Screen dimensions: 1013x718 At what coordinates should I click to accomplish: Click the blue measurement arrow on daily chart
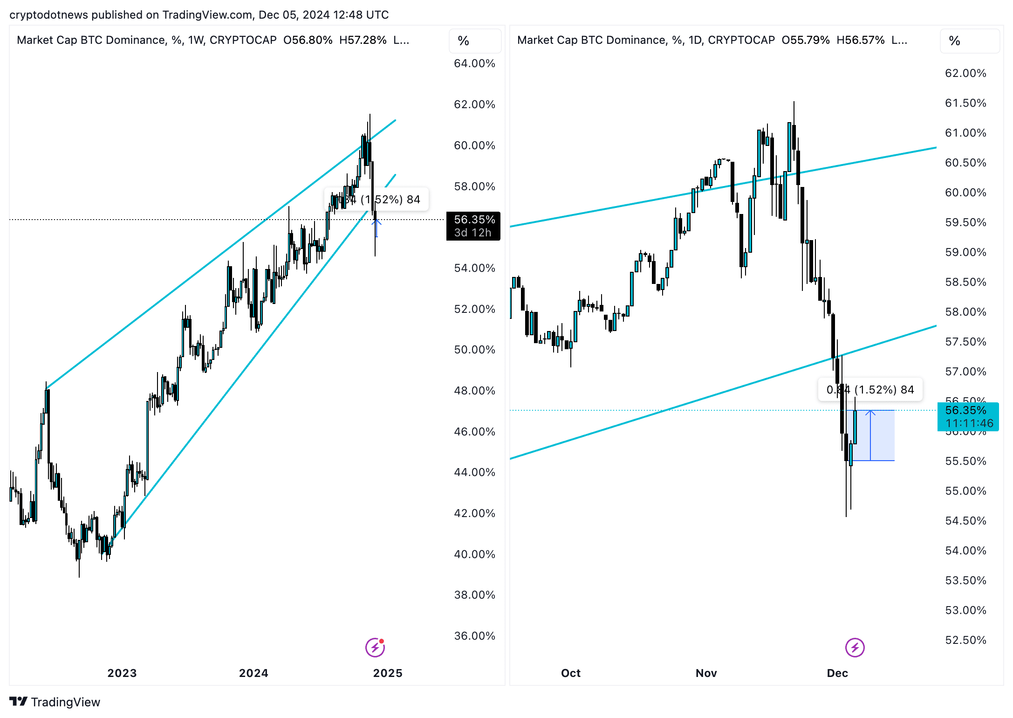pos(870,435)
